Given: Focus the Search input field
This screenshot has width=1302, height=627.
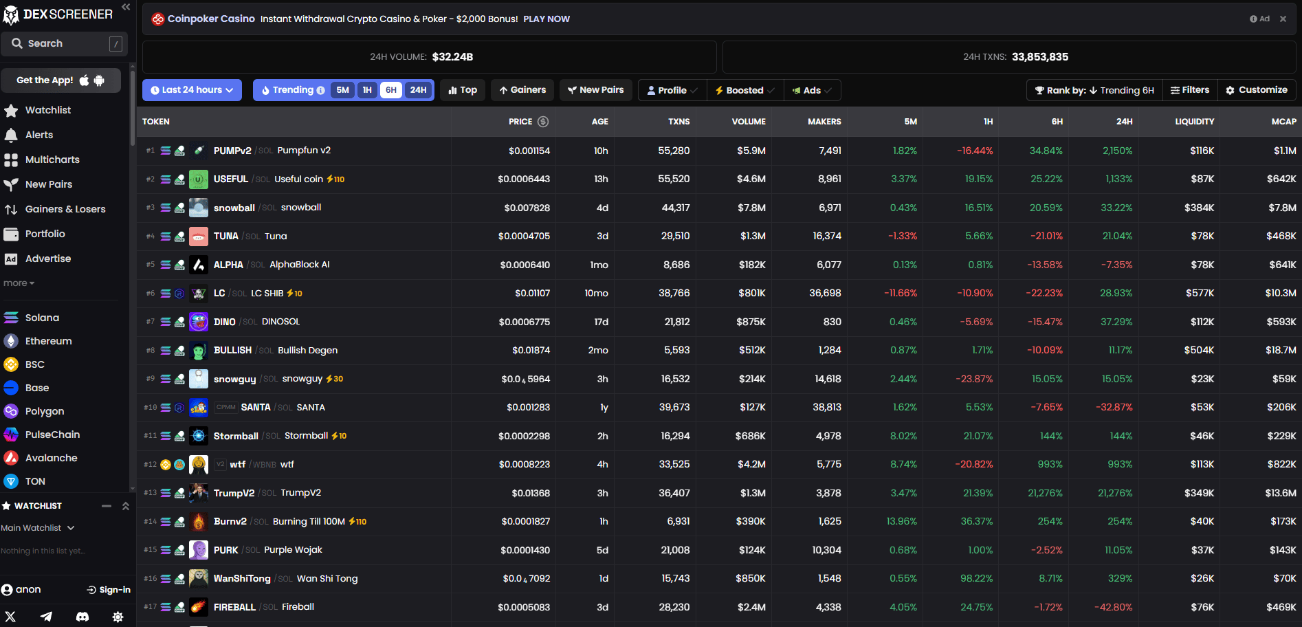Looking at the screenshot, I should point(65,43).
